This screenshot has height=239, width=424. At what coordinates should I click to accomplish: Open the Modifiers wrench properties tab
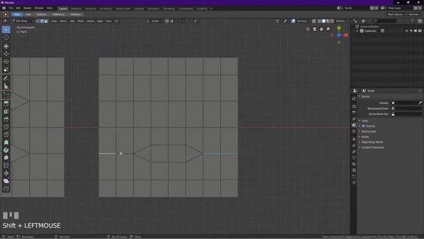(354, 151)
